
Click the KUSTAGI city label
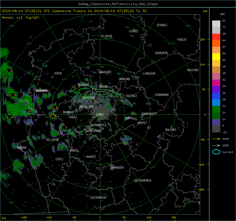tap(131, 96)
